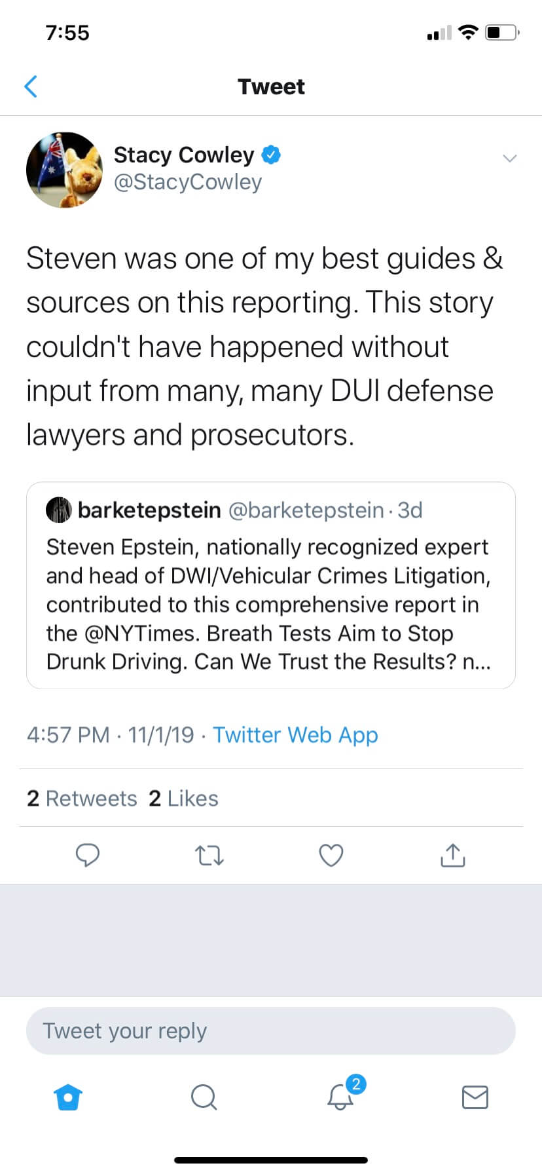Screen dimensions: 542x1174
Task: Open the tweet options chevron
Action: (x=510, y=158)
